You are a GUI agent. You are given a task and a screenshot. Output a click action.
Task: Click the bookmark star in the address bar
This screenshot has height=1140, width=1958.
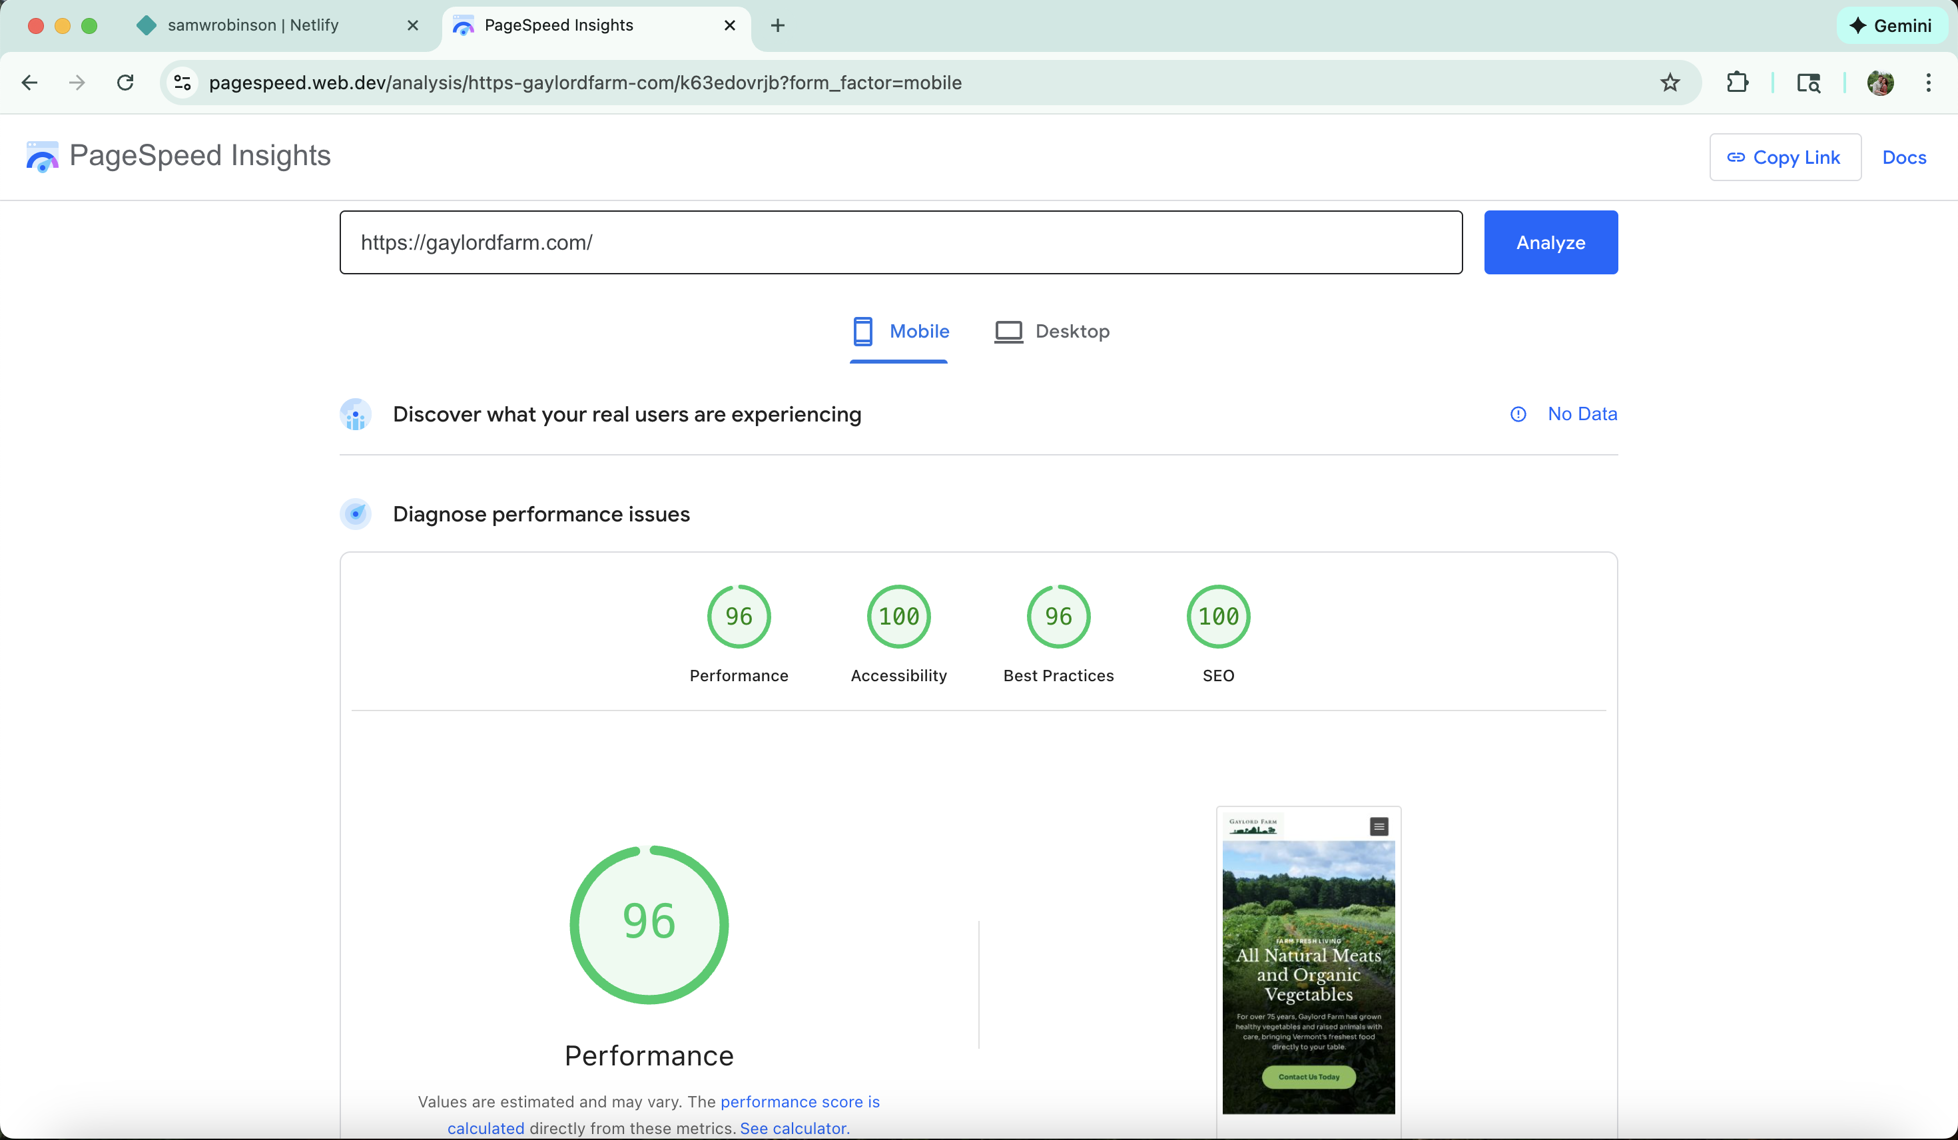click(x=1670, y=83)
